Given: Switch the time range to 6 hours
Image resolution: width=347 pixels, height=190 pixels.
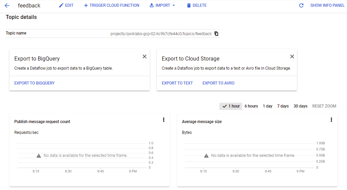Looking at the screenshot, I should click(251, 106).
